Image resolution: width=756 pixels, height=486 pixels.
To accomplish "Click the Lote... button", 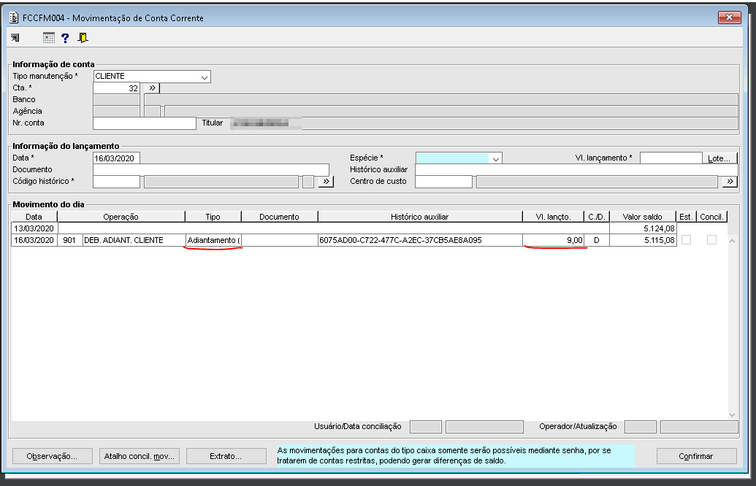I will [719, 158].
